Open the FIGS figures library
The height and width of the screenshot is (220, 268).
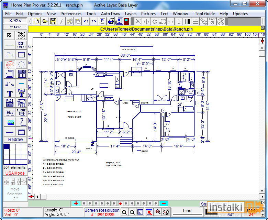tap(21, 102)
